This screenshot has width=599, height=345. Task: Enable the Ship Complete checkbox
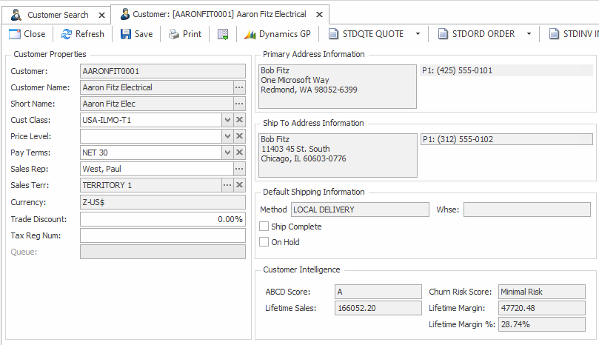pos(264,227)
